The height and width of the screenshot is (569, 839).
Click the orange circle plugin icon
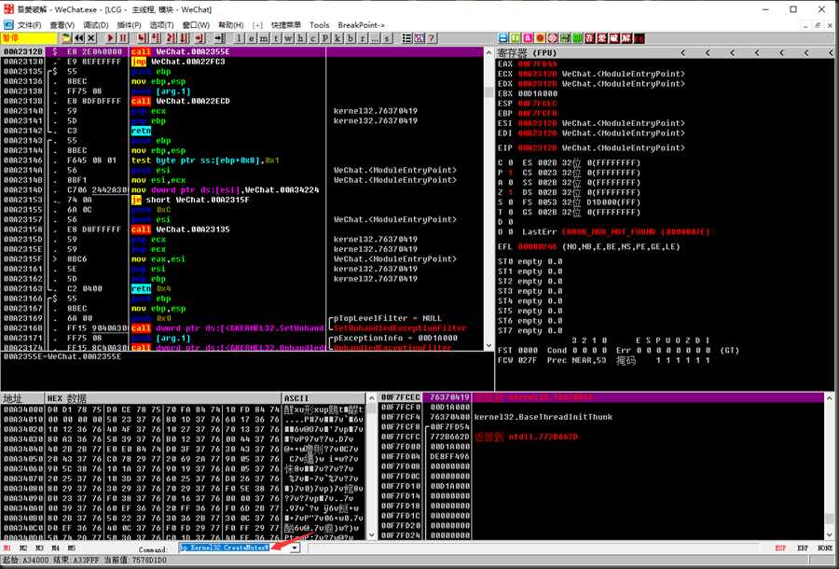click(x=540, y=38)
